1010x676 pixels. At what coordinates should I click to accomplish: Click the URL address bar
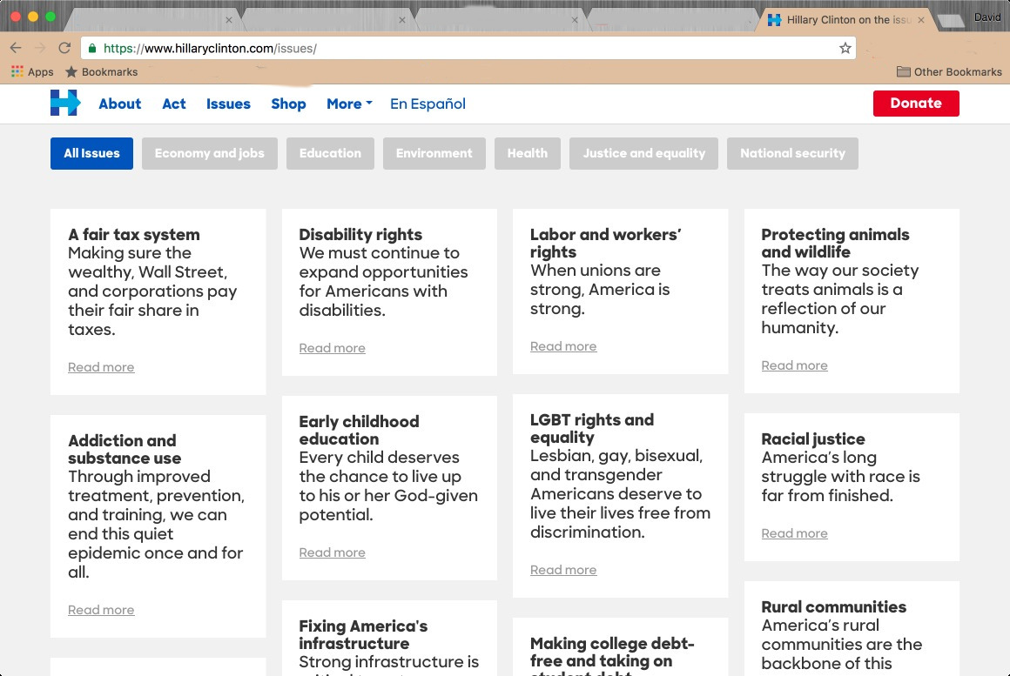[x=468, y=49]
